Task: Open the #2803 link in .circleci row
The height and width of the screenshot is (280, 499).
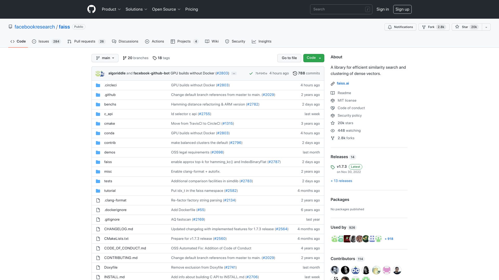Action: tap(223, 85)
